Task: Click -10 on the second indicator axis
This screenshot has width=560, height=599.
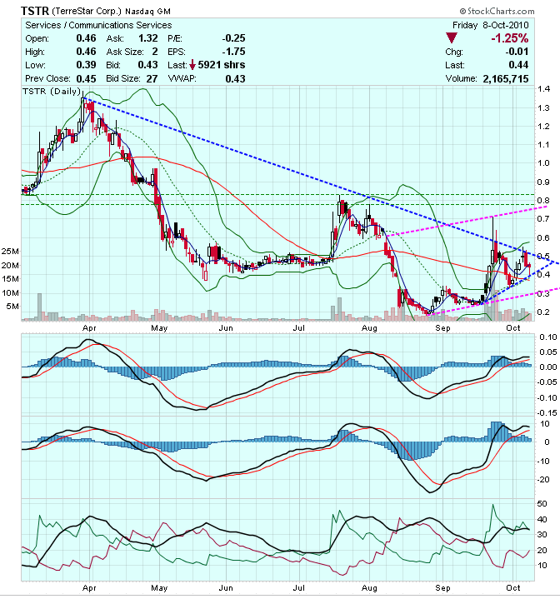Action: (542, 462)
